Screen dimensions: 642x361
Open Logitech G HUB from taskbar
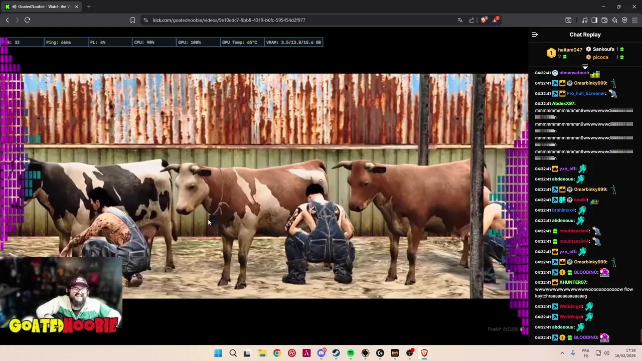coord(380,353)
